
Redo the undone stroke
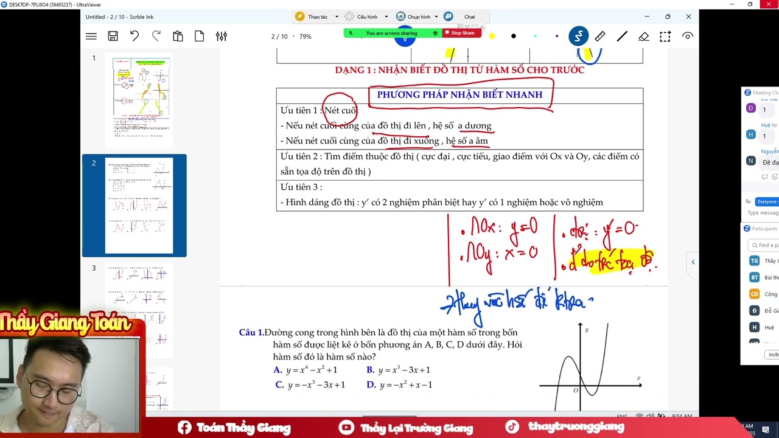(156, 36)
